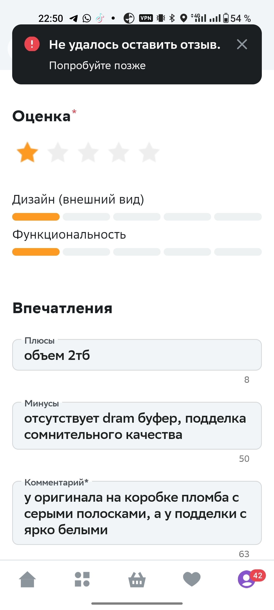The width and height of the screenshot is (274, 610).
Task: Set Функциональность rating to fourth segment
Action: click(x=187, y=252)
